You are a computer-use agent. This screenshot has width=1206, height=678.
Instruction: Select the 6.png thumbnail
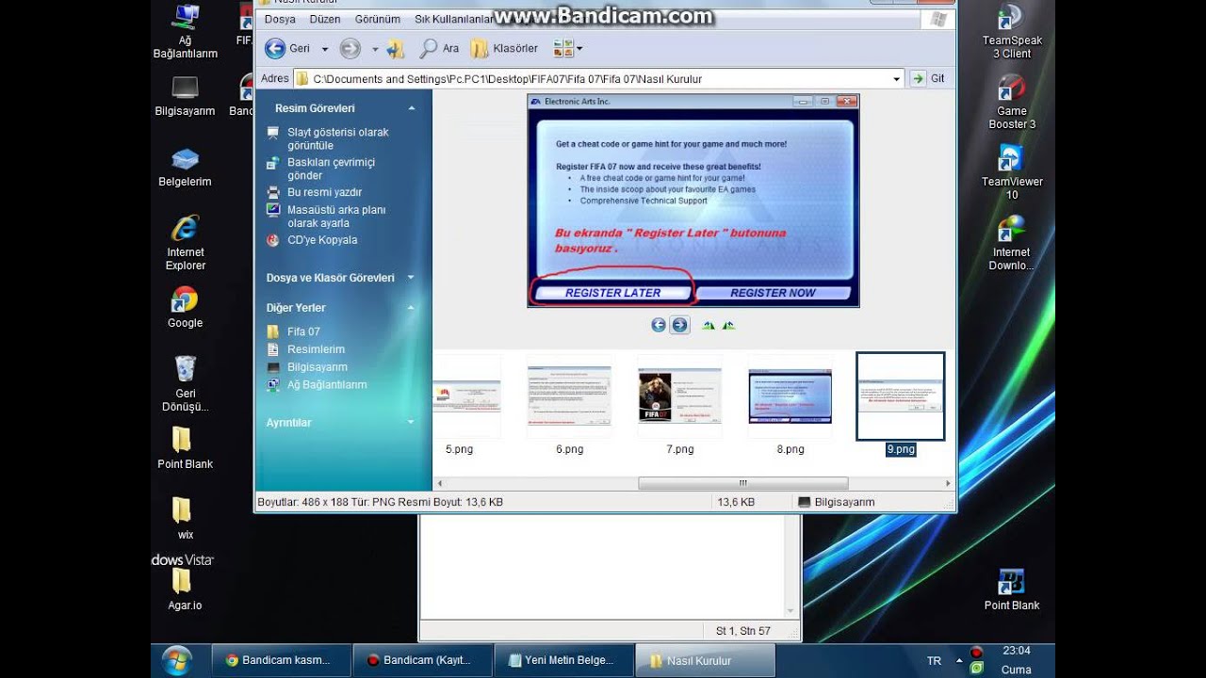pyautogui.click(x=569, y=396)
